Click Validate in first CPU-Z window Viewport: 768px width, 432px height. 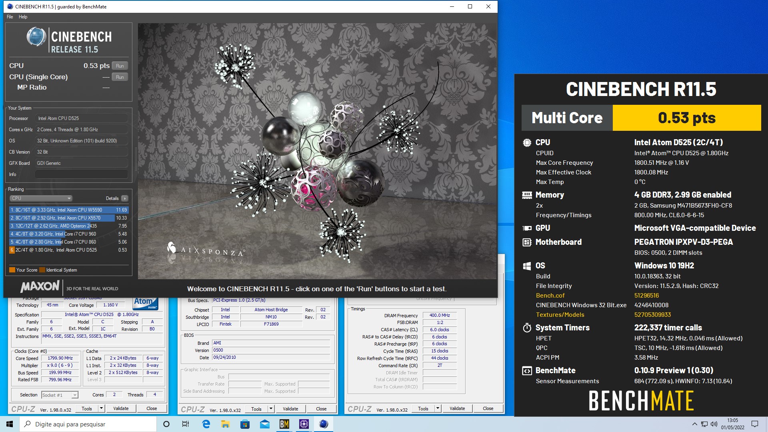point(121,408)
